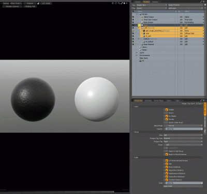The width and height of the screenshot is (207, 194).
Task: Switch to the Channels tab
Action: tap(148, 101)
